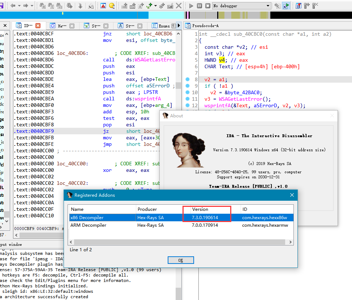
Task: Click WSAGetLastError call on pseudocode line 11
Action: pos(240,99)
